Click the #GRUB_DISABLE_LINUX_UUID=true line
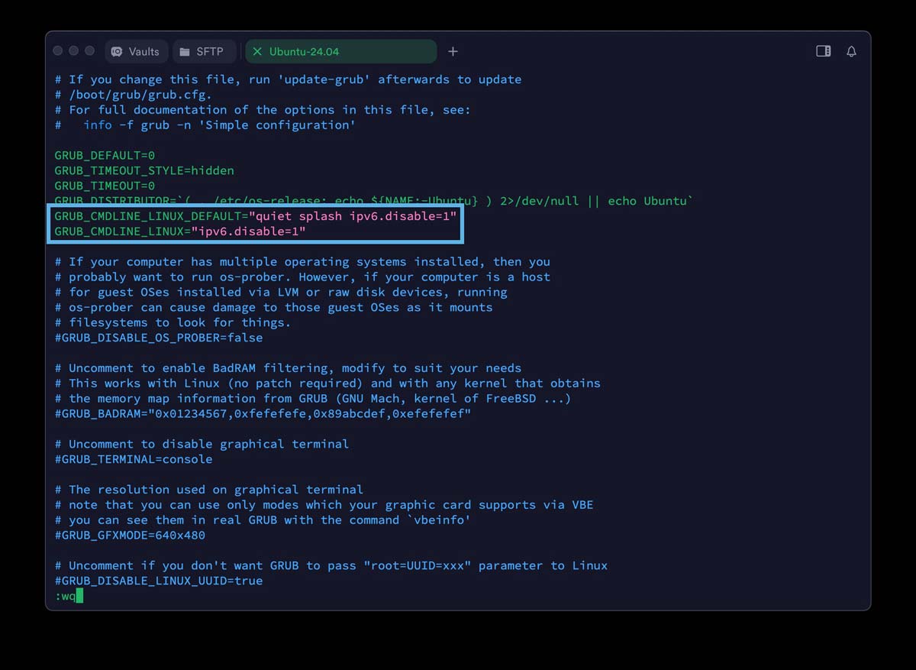The height and width of the screenshot is (670, 916). pos(158,581)
